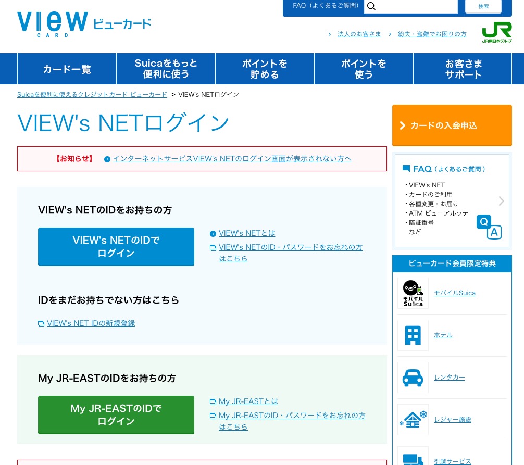This screenshot has width=524, height=465.
Task: Open the お客さまサポート menu
Action: tap(463, 69)
